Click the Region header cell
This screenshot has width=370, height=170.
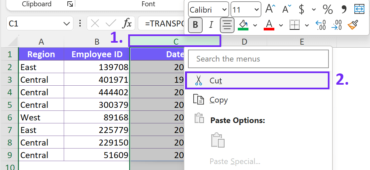coord(41,54)
